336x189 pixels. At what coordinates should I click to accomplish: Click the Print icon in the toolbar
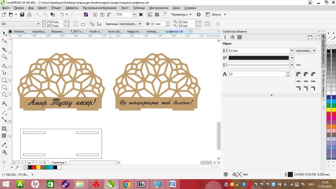click(x=29, y=14)
